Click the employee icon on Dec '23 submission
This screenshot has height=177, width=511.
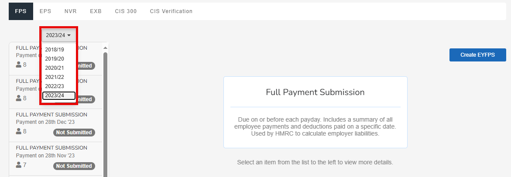pos(19,131)
